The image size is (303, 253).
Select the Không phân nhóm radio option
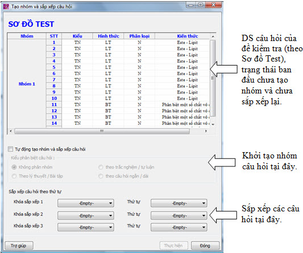pyautogui.click(x=14, y=167)
